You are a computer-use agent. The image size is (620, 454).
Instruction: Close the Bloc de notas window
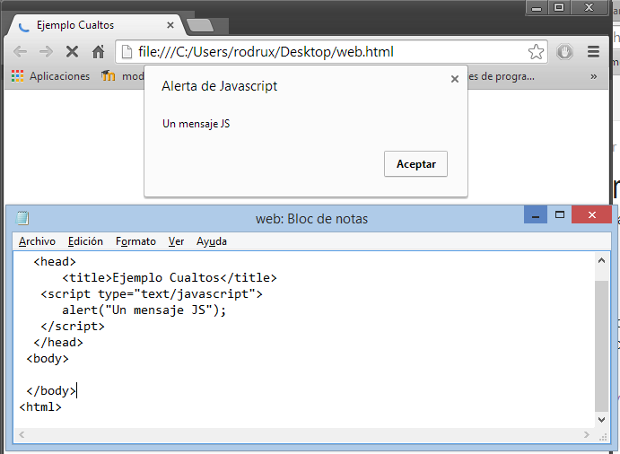[x=591, y=214]
